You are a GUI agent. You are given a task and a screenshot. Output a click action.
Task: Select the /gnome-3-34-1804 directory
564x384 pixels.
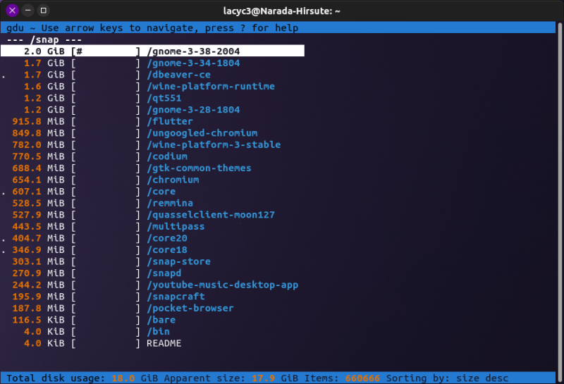click(193, 63)
